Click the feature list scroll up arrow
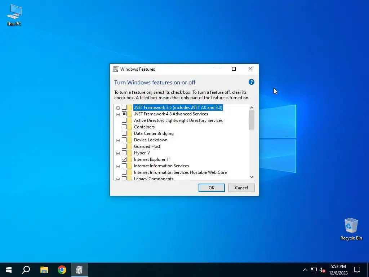 (x=252, y=107)
